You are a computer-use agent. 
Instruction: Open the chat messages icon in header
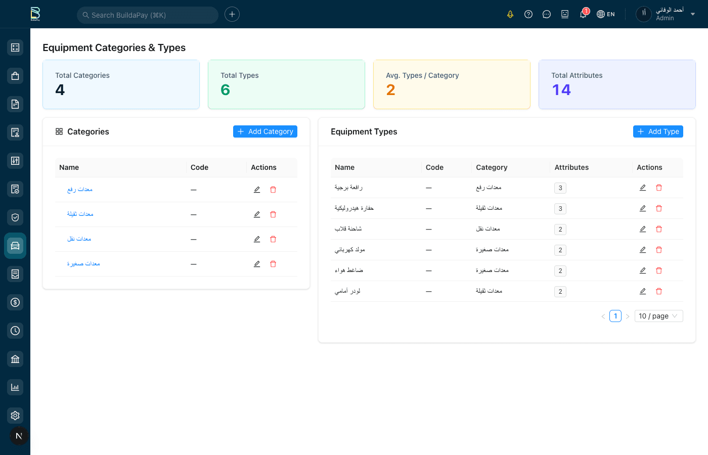click(547, 14)
